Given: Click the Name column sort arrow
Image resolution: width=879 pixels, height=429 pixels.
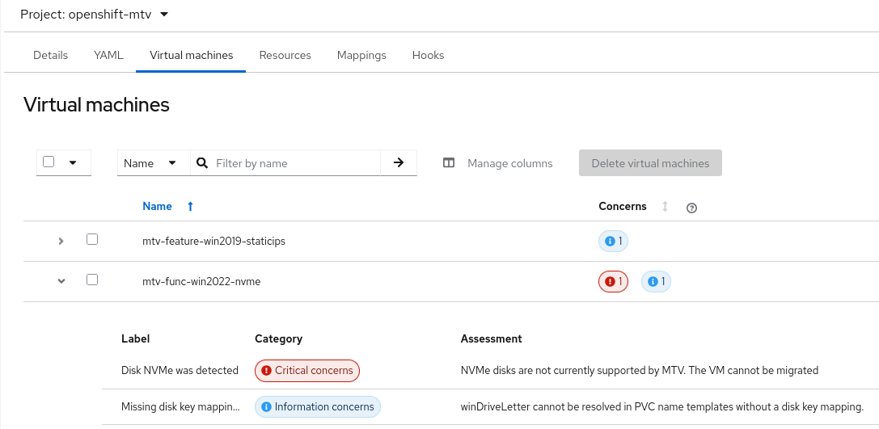Looking at the screenshot, I should 190,207.
